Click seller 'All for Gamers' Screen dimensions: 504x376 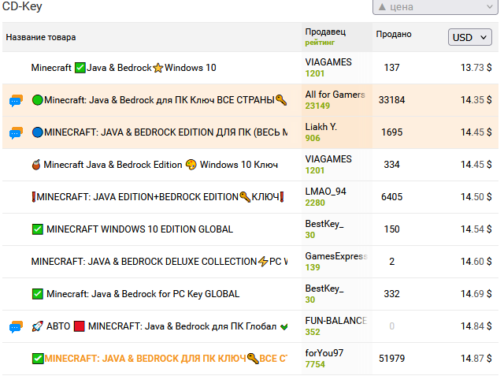tap(335, 95)
